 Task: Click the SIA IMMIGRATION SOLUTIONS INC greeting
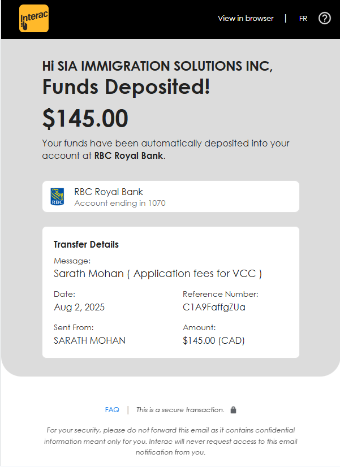pyautogui.click(x=157, y=66)
